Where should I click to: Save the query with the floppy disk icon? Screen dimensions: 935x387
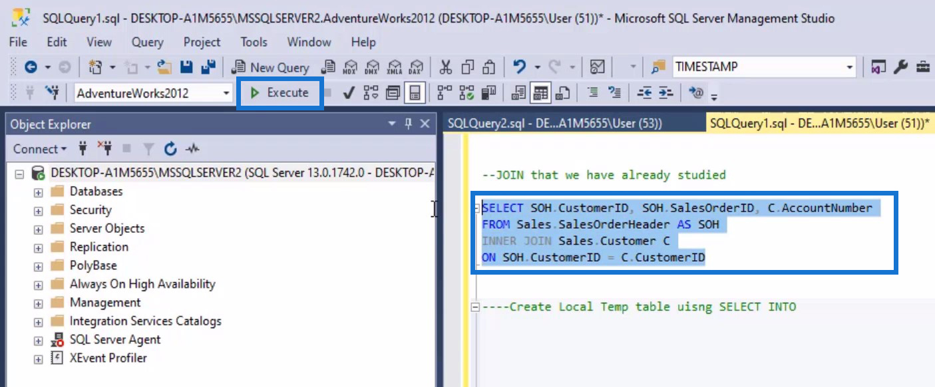click(x=186, y=67)
